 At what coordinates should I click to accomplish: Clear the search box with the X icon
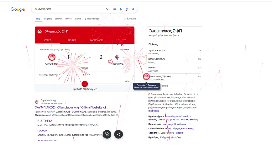pos(107,9)
